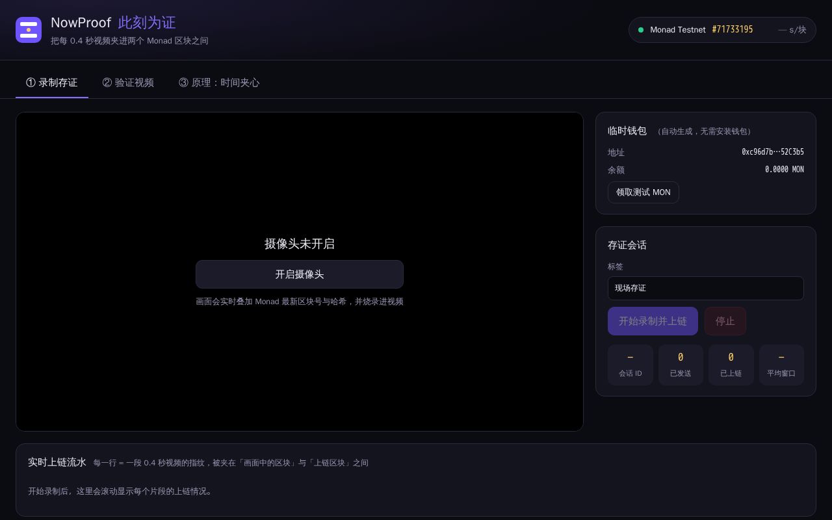The width and height of the screenshot is (832, 520).
Task: Click 领取测试 MON button
Action: 643,192
